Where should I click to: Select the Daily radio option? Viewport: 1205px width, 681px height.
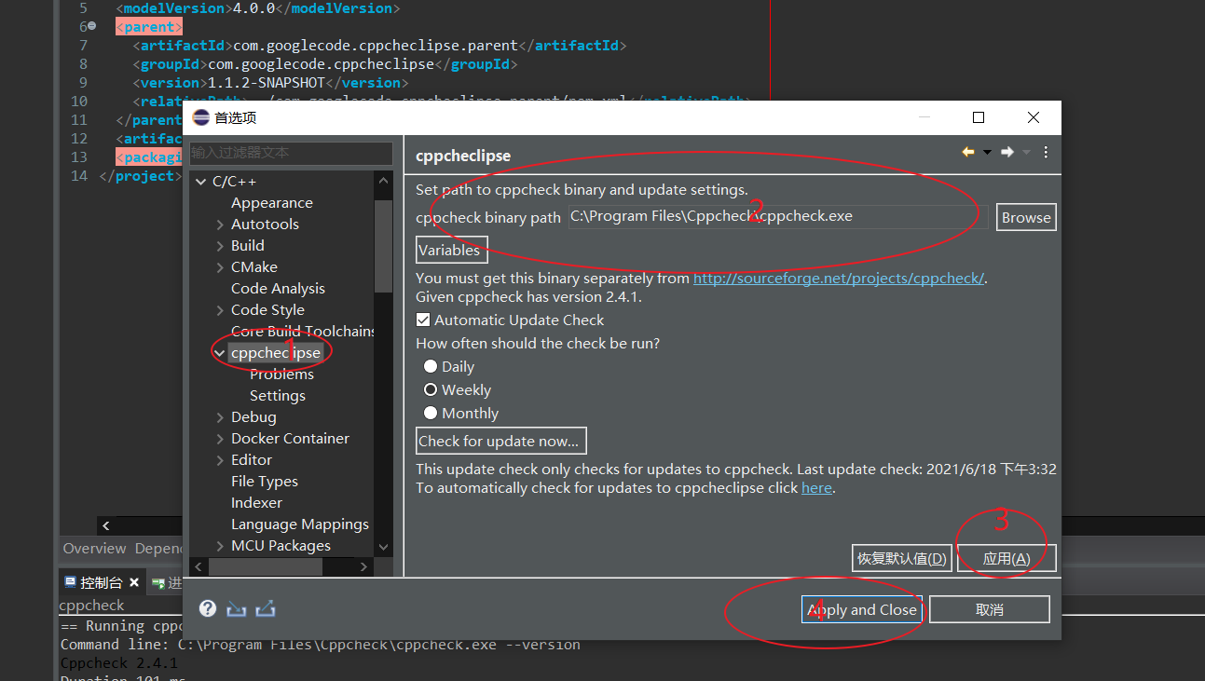(431, 366)
